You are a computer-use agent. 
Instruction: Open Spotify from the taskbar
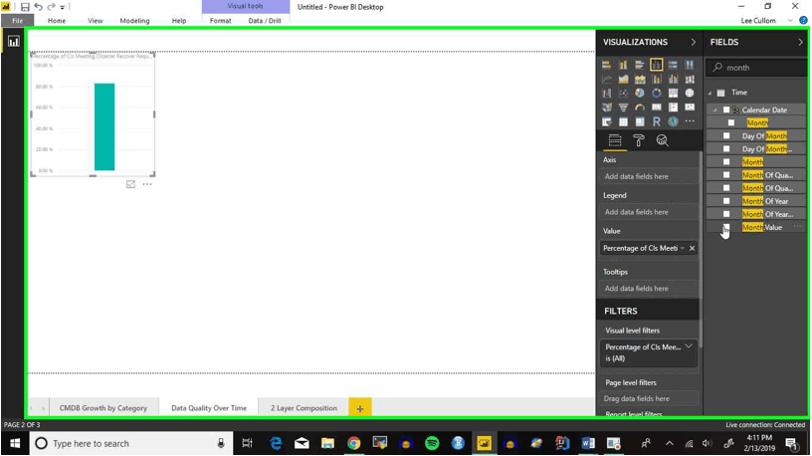point(432,443)
